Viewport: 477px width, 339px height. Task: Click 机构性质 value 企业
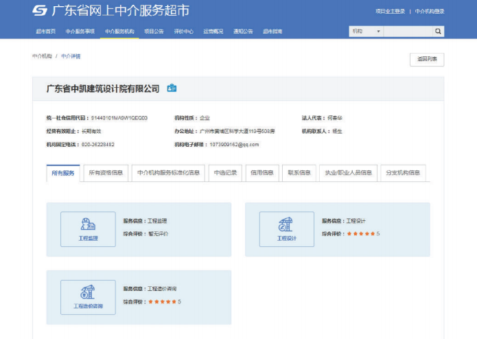coord(205,118)
